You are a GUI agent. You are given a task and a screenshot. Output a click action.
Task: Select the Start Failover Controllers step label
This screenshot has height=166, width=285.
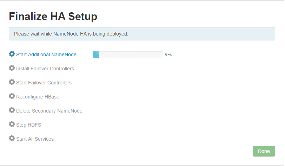click(x=44, y=83)
